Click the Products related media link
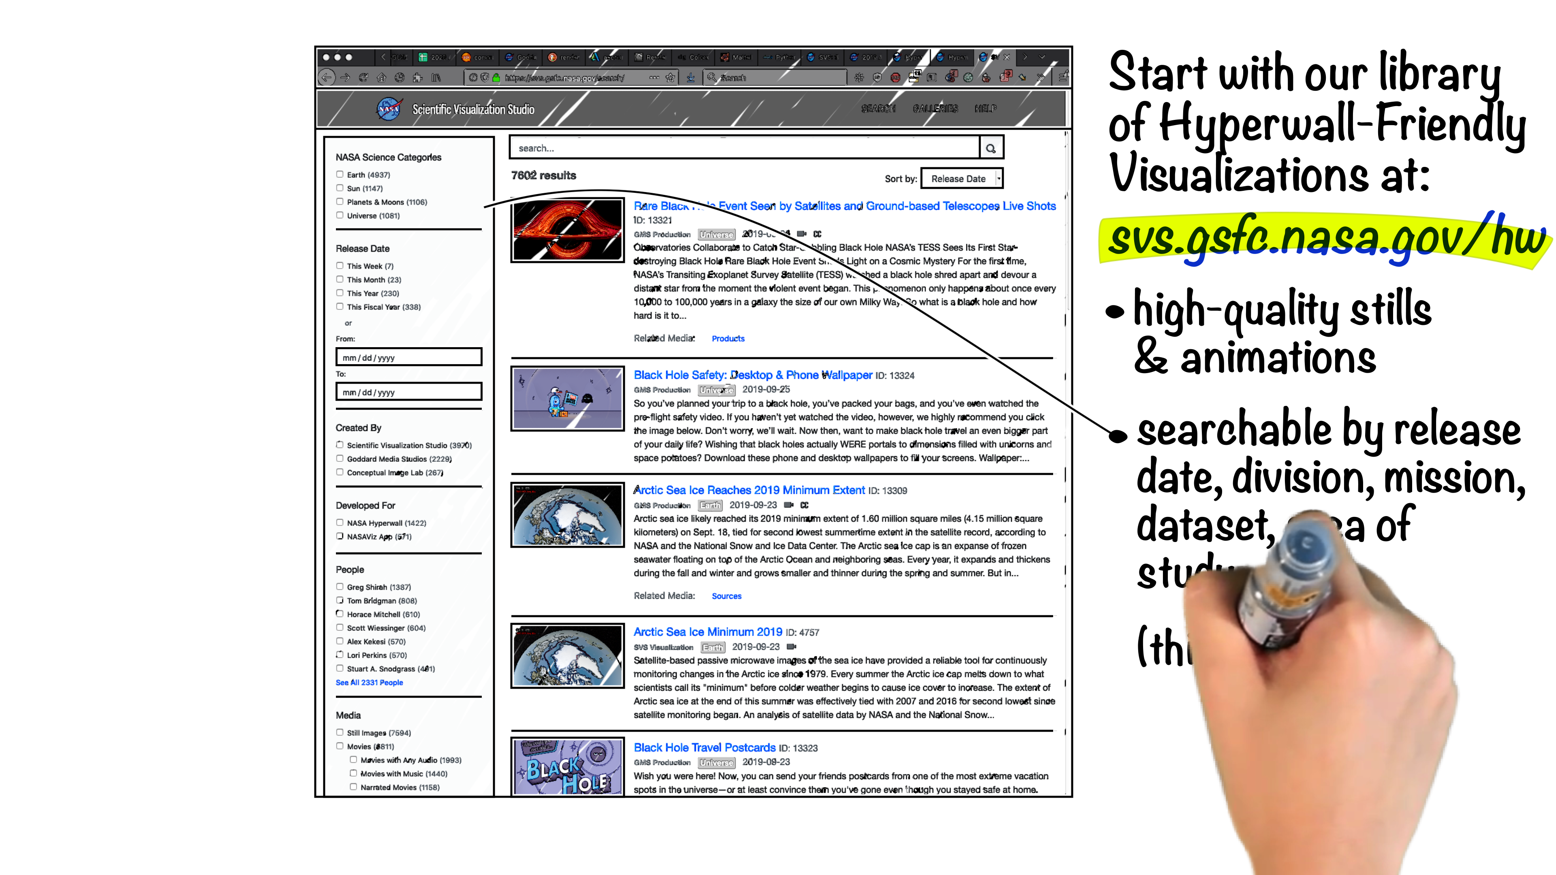Viewport: 1556px width, 875px height. (x=728, y=339)
